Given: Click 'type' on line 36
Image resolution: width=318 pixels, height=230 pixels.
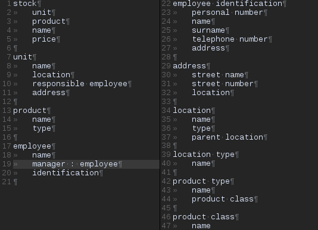Looking at the screenshot, I should point(201,128).
